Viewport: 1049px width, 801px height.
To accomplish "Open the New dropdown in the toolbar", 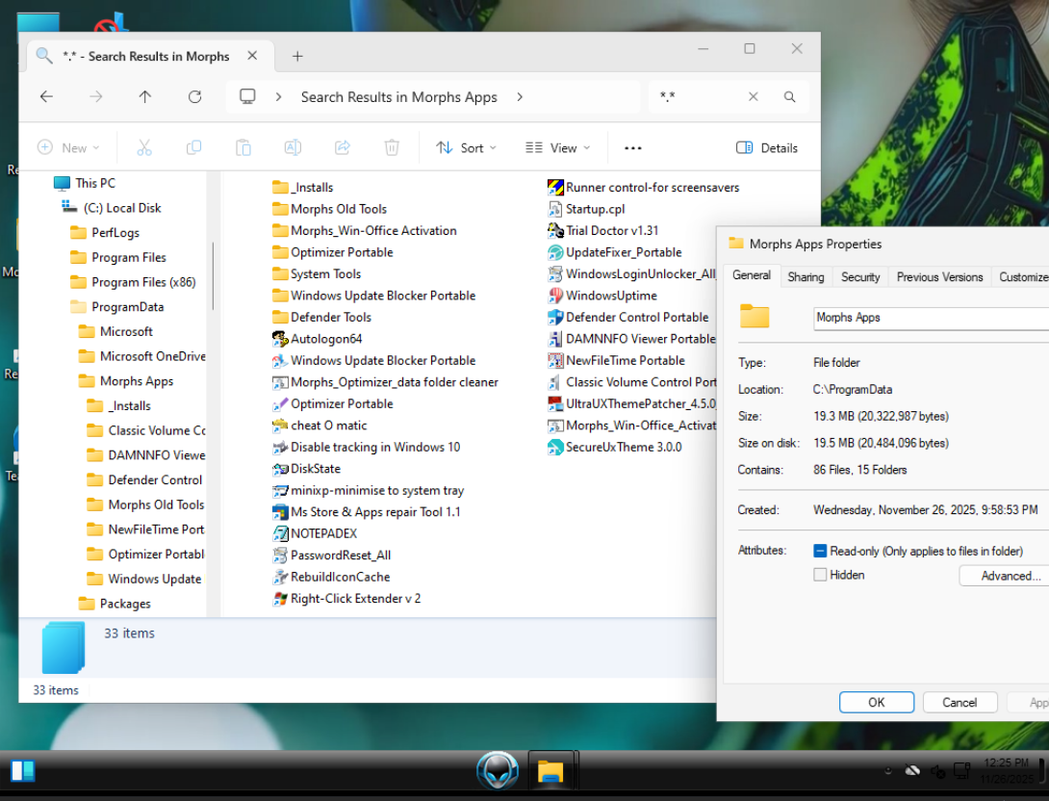I will pyautogui.click(x=67, y=147).
